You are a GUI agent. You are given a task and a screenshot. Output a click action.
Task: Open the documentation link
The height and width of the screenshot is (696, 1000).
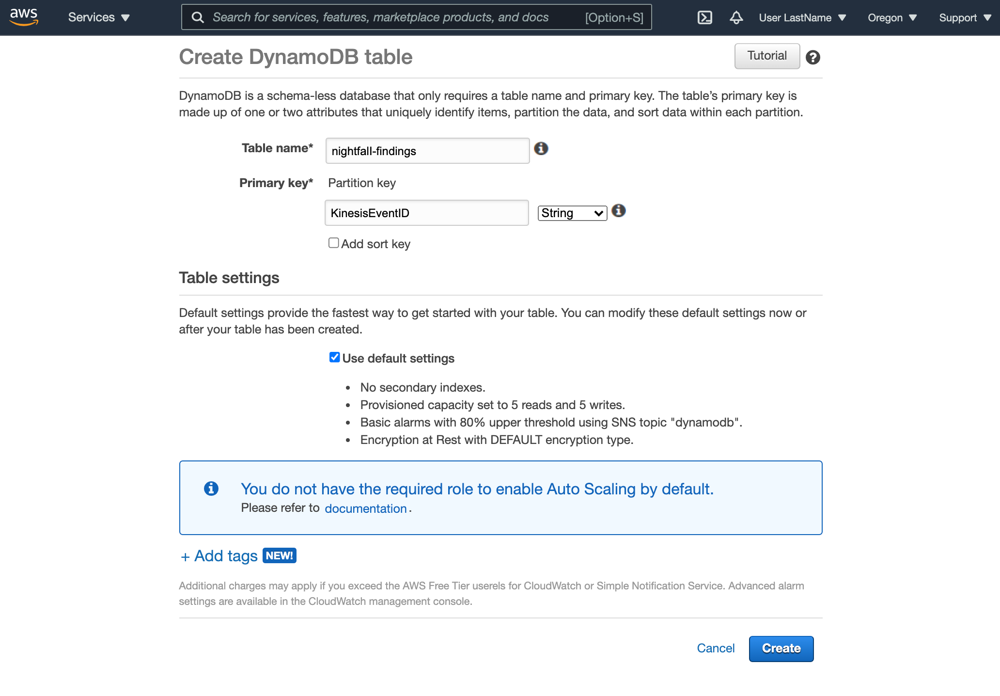coord(365,508)
